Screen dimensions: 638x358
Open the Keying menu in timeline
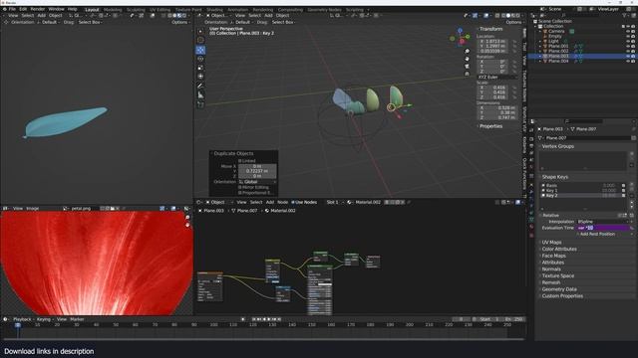[x=44, y=319]
